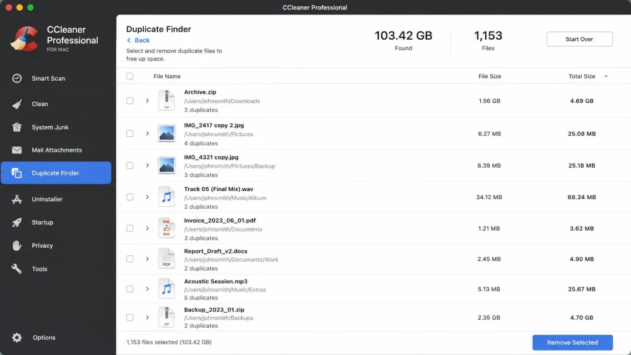Check the Invoice_2023_06_01.pdf checkbox

tap(129, 228)
